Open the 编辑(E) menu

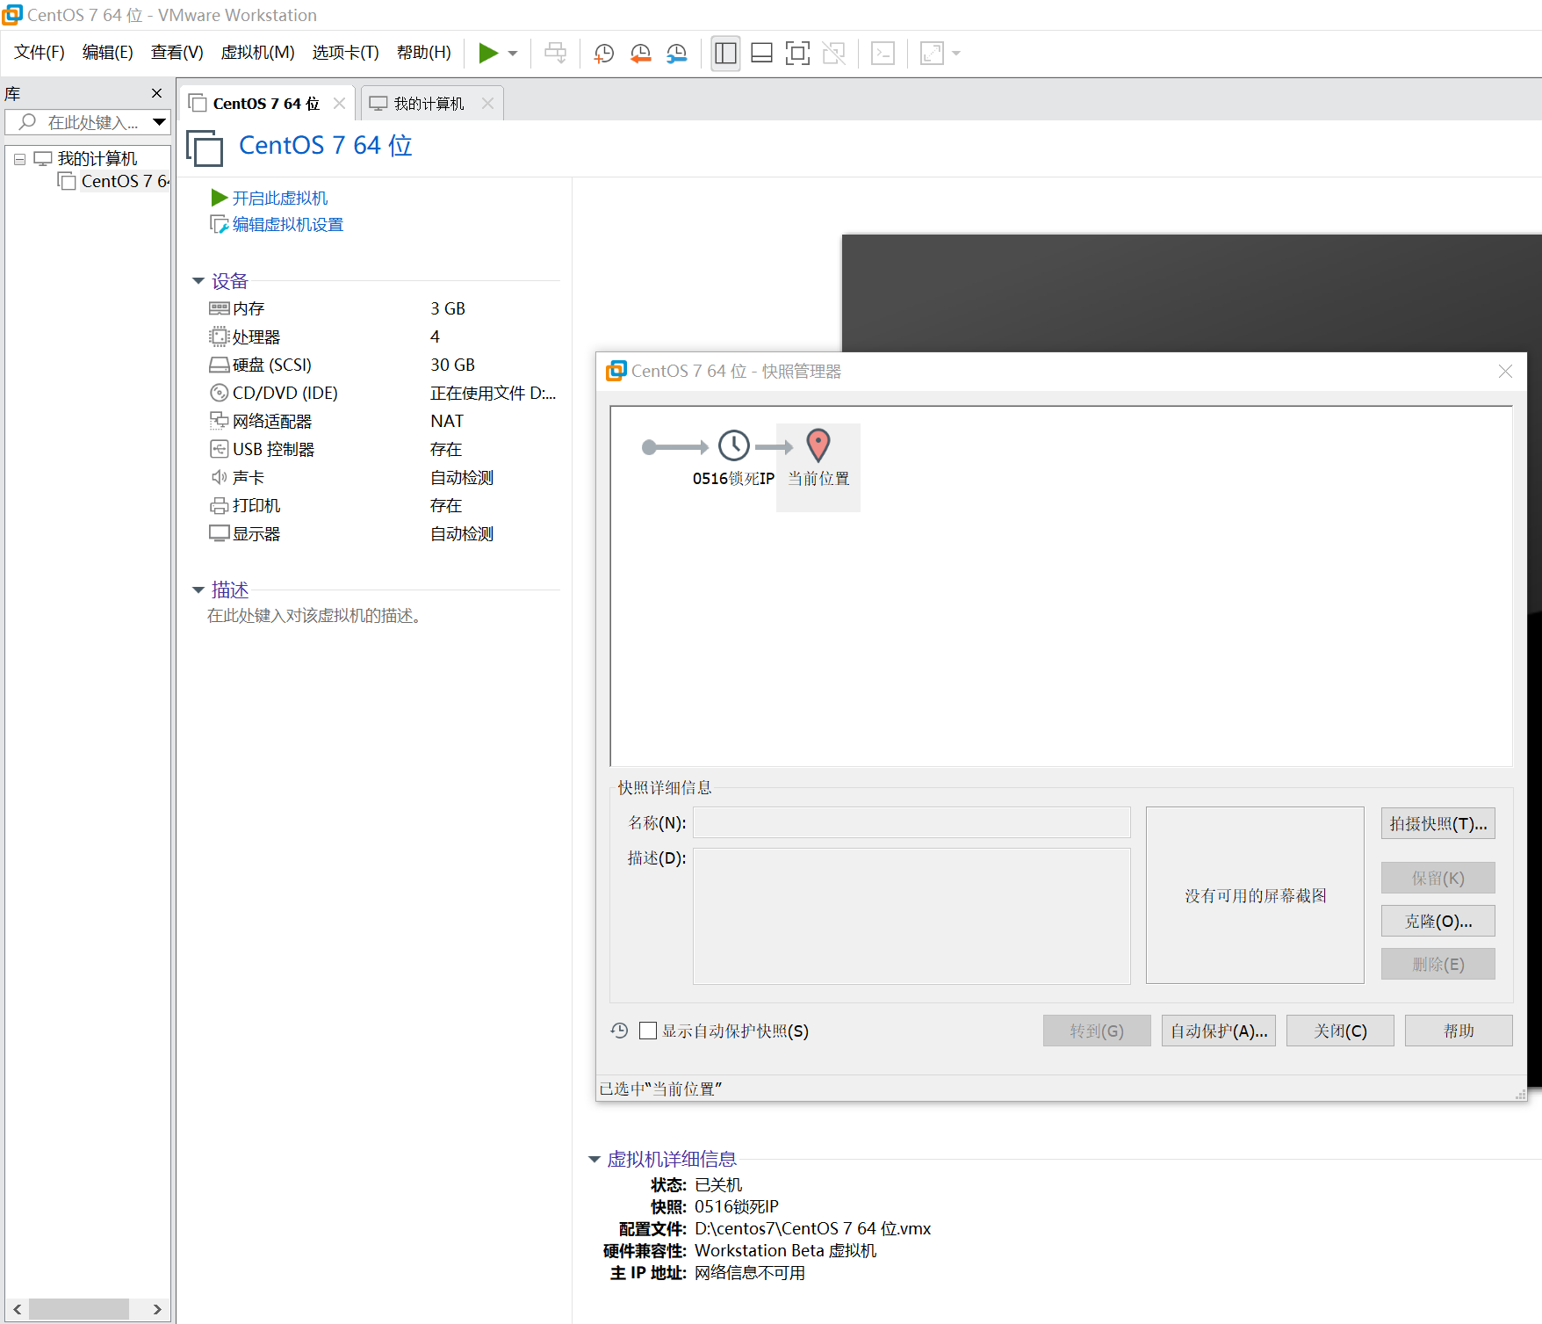pos(108,53)
